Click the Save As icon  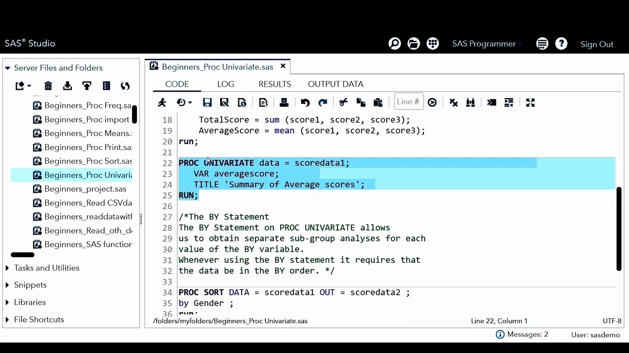[x=224, y=102]
